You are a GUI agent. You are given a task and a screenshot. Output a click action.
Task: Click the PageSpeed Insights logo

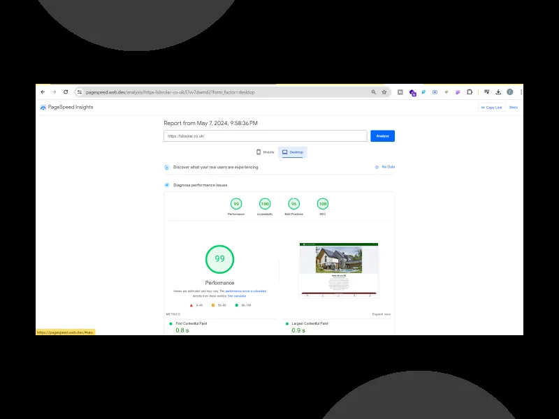66,107
